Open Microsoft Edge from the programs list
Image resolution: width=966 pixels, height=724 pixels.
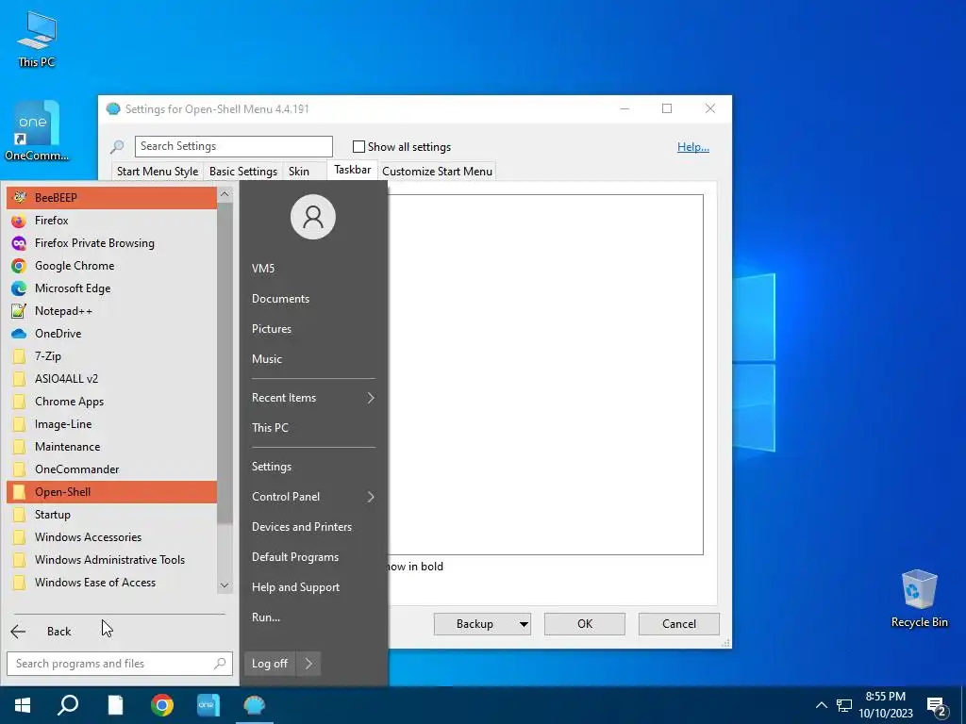pyautogui.click(x=111, y=288)
